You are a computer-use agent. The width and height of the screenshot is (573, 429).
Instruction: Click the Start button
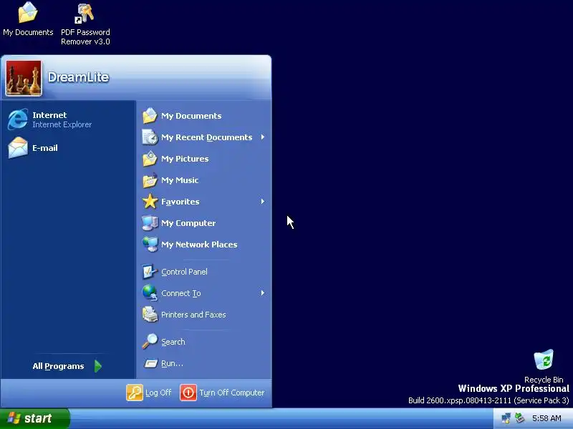(x=34, y=418)
